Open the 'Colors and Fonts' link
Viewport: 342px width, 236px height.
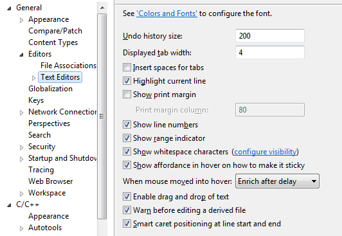(167, 14)
